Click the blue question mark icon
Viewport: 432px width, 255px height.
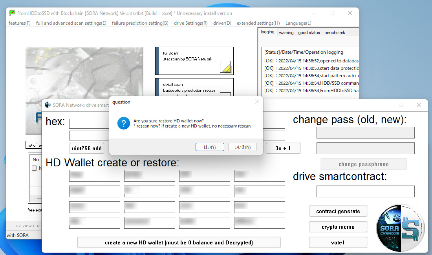(123, 123)
